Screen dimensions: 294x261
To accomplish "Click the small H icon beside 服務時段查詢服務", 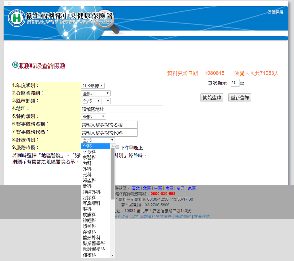I will [x=15, y=65].
